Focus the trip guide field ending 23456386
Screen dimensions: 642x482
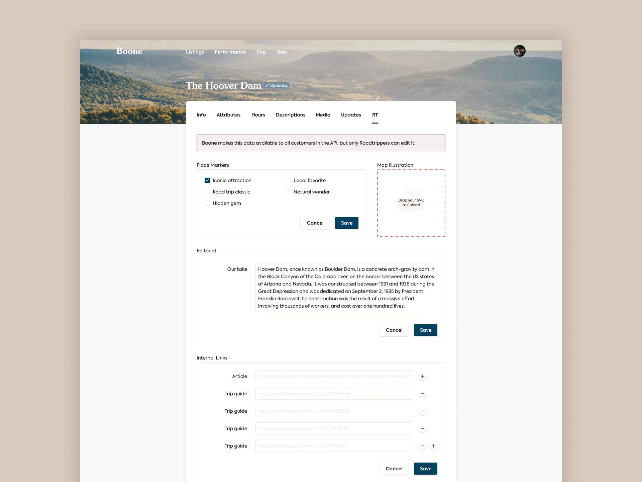point(334,411)
